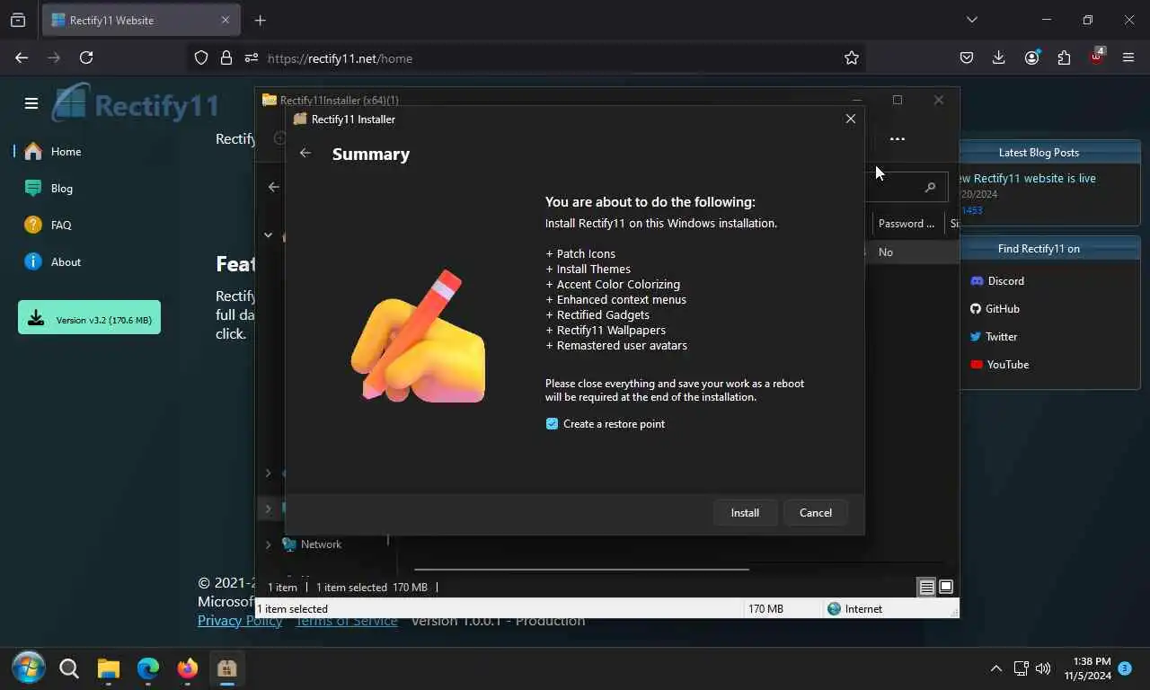Open Twitter link
Viewport: 1150px width, 690px height.
point(994,336)
